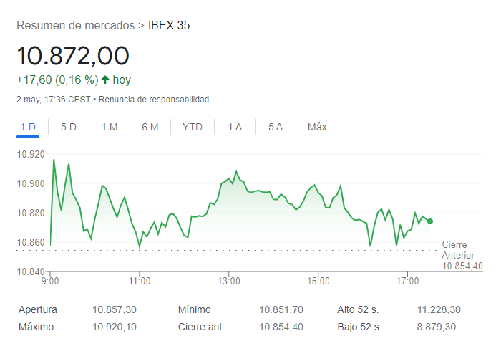Select the YTD chart tab
This screenshot has width=501, height=346.
193,127
